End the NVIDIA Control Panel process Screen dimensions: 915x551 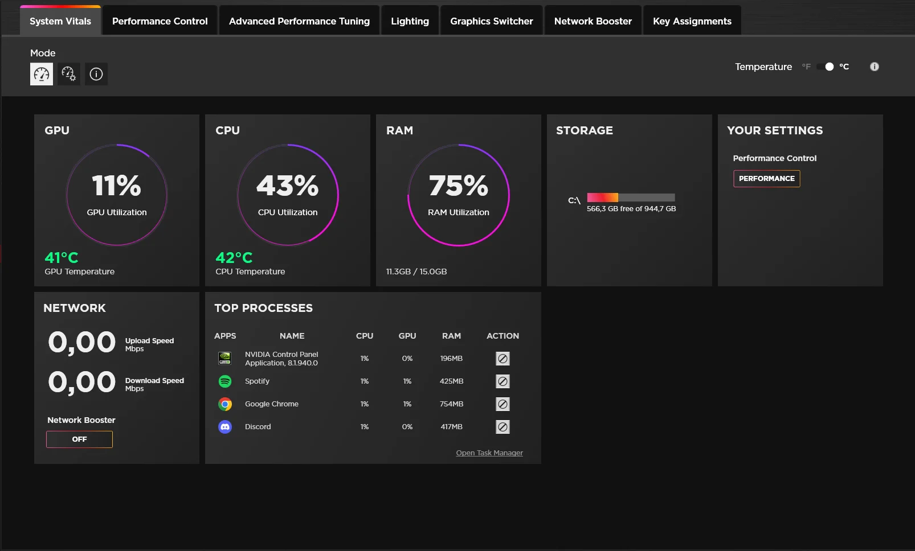point(503,359)
